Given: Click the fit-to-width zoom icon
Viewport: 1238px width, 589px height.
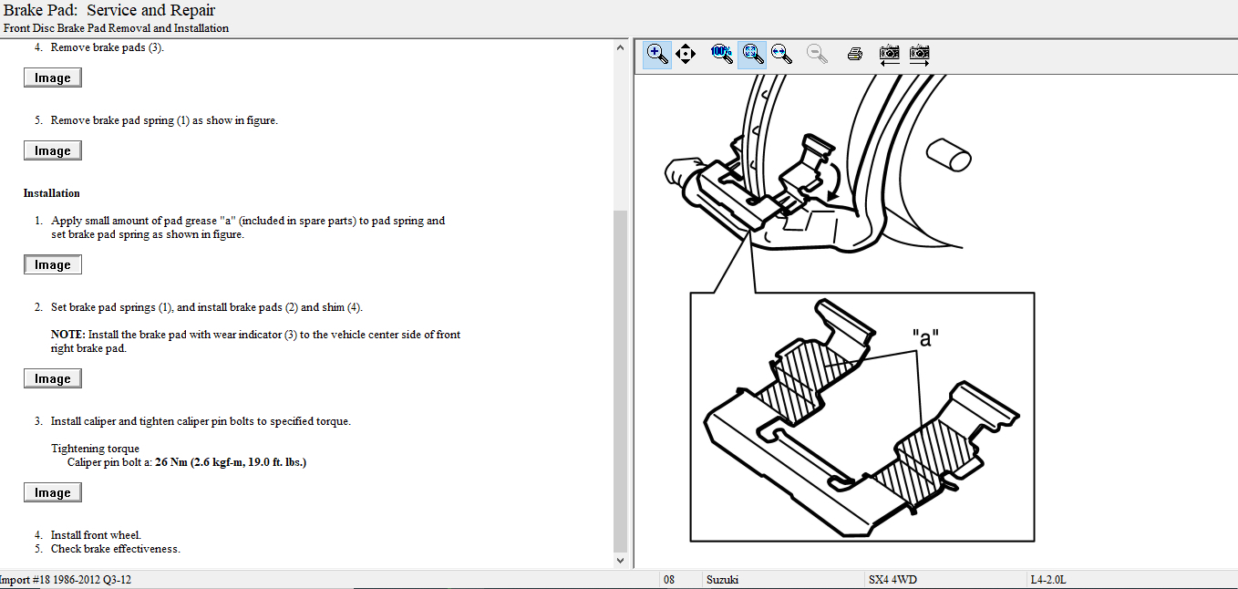Looking at the screenshot, I should tap(781, 54).
